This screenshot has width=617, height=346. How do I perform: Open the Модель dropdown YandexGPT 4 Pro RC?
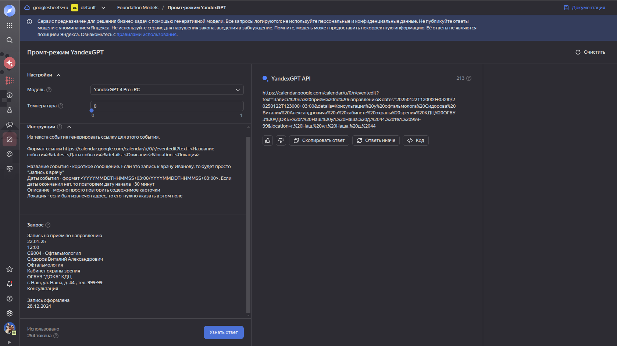pos(167,90)
